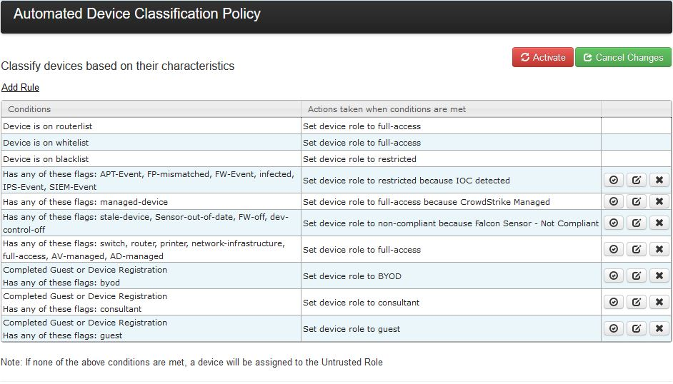Edit the IOC detected restricted rule
Viewport: 673px width, 384px height.
(636, 180)
